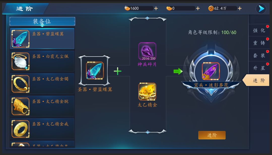Select the 圣器·太乙精金戒 ring icon
The width and height of the screenshot is (272, 155).
(x=20, y=129)
